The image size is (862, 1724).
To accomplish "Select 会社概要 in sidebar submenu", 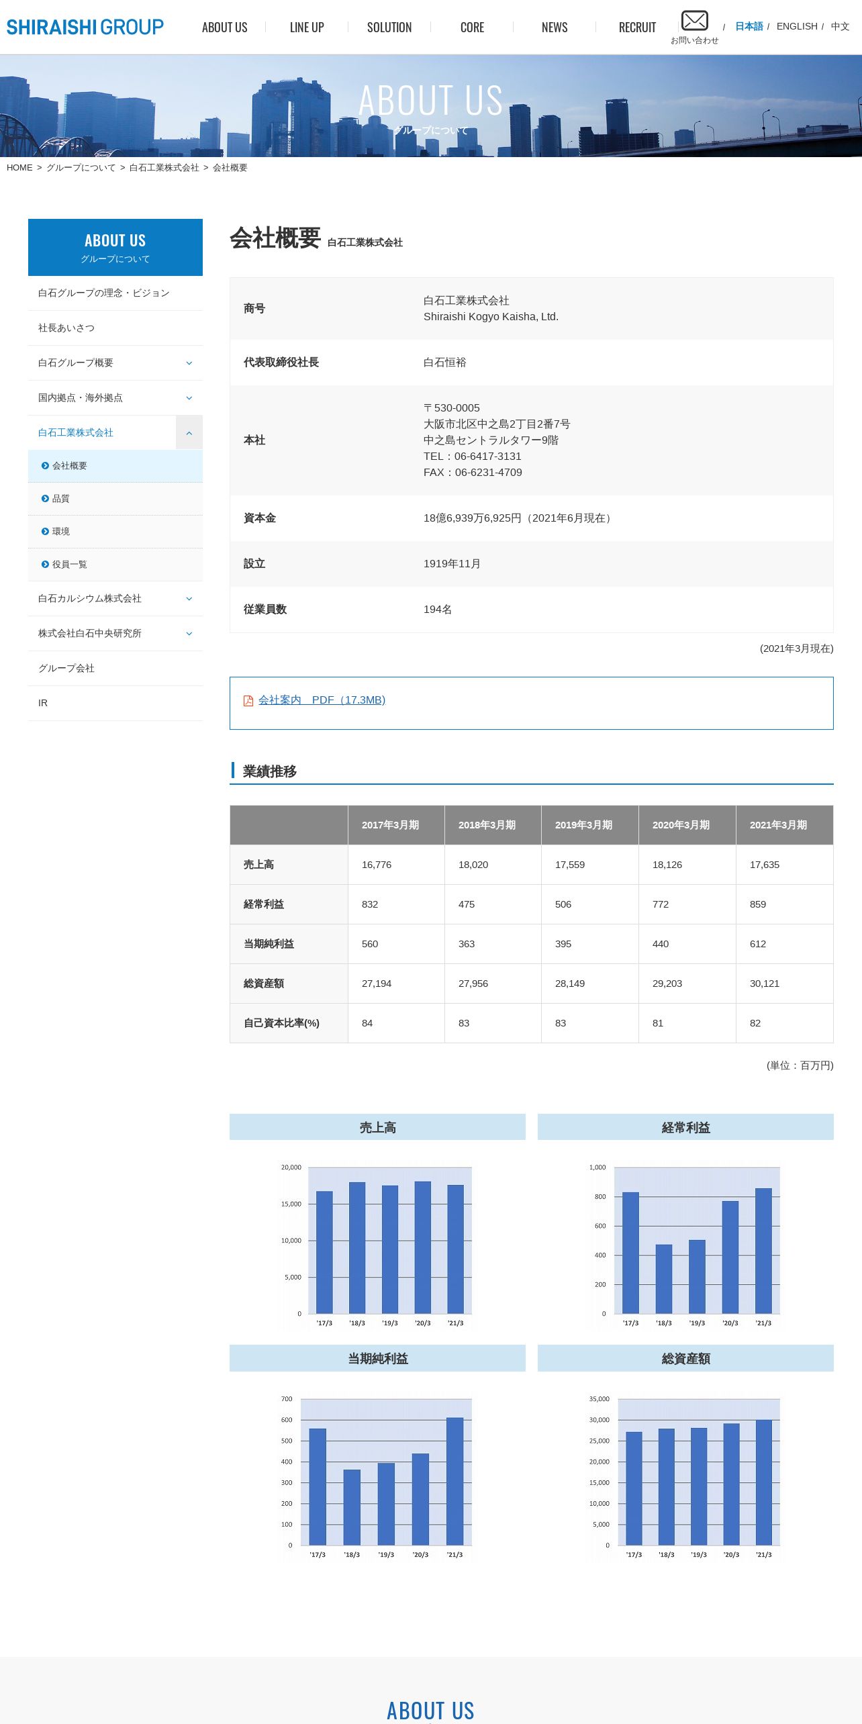I will click(115, 466).
